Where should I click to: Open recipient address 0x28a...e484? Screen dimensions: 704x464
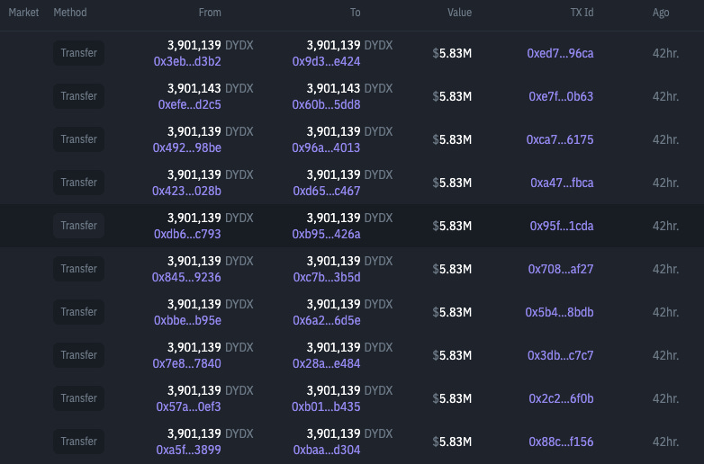click(327, 363)
